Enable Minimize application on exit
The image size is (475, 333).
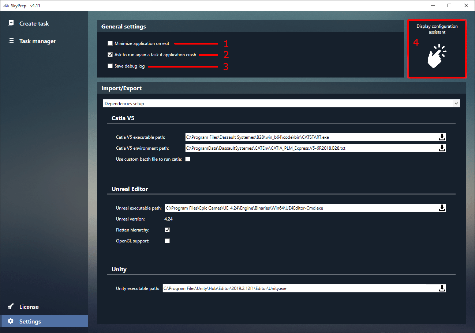pos(110,43)
